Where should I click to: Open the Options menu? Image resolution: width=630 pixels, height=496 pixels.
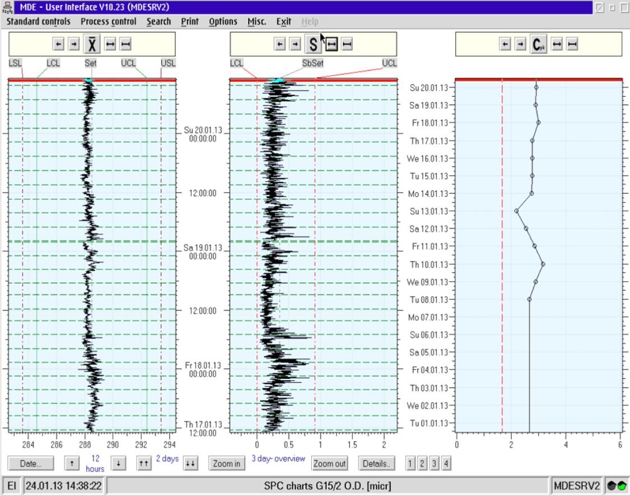[x=222, y=21]
